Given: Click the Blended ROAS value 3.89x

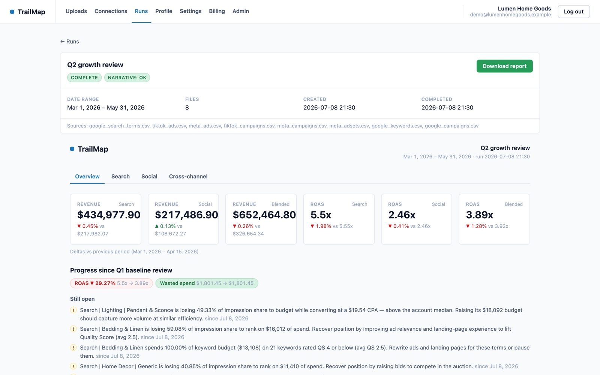Looking at the screenshot, I should click(480, 215).
